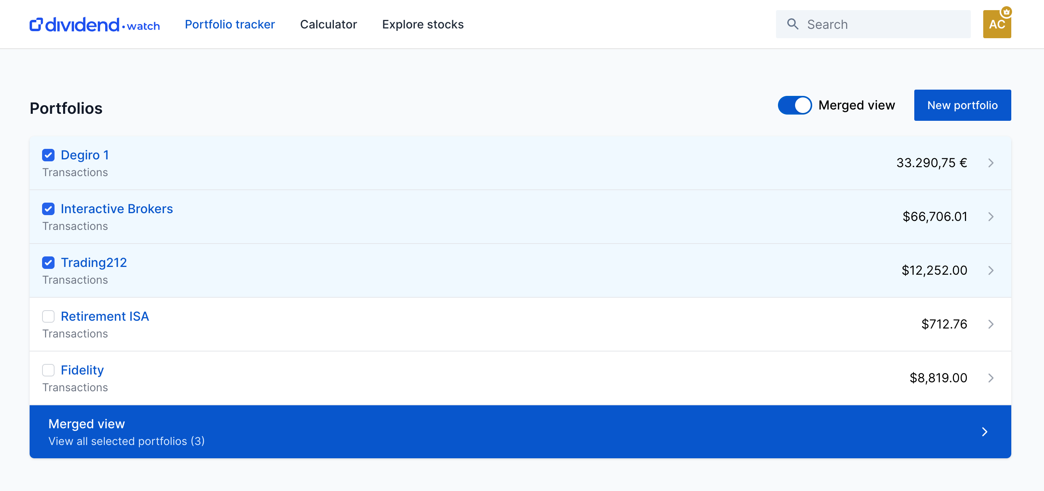Deselect the Trading212 portfolio checkbox

pos(48,263)
